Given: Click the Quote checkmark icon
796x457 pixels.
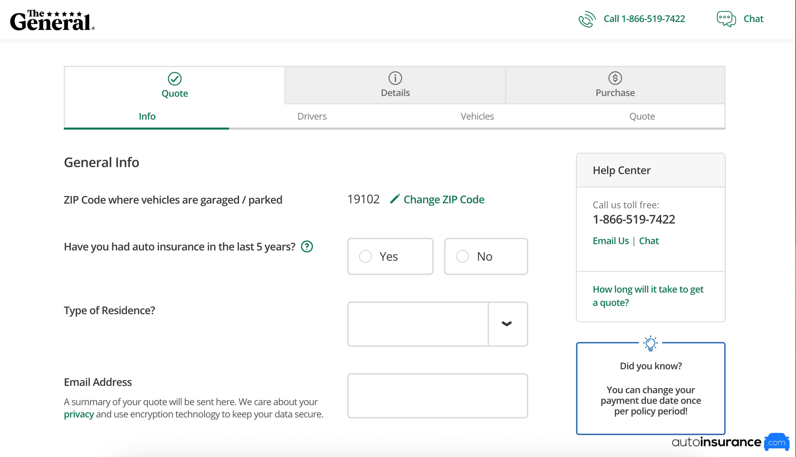Looking at the screenshot, I should (175, 78).
